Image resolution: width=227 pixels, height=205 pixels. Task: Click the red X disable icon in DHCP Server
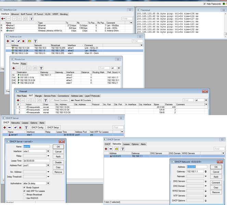20,127
